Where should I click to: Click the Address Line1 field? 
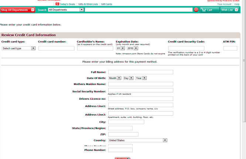click(141, 105)
